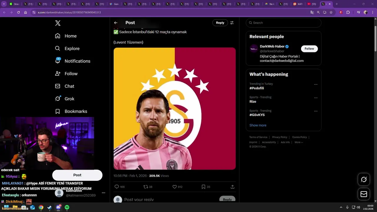Click Show more under What's happening
Image resolution: width=377 pixels, height=212 pixels.
click(258, 125)
